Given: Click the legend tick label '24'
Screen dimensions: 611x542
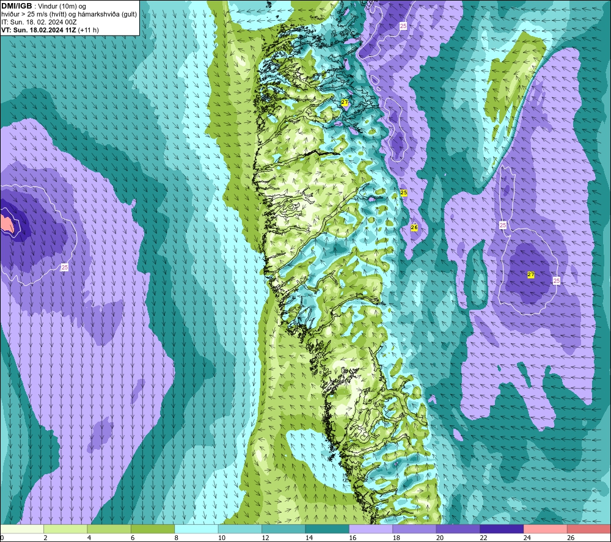Looking at the screenshot, I should tap(527, 538).
